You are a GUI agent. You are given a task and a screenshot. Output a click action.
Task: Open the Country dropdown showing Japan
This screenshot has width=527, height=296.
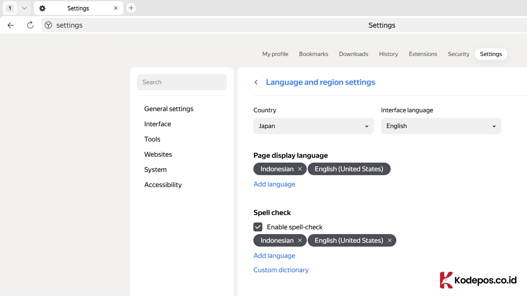[314, 126]
